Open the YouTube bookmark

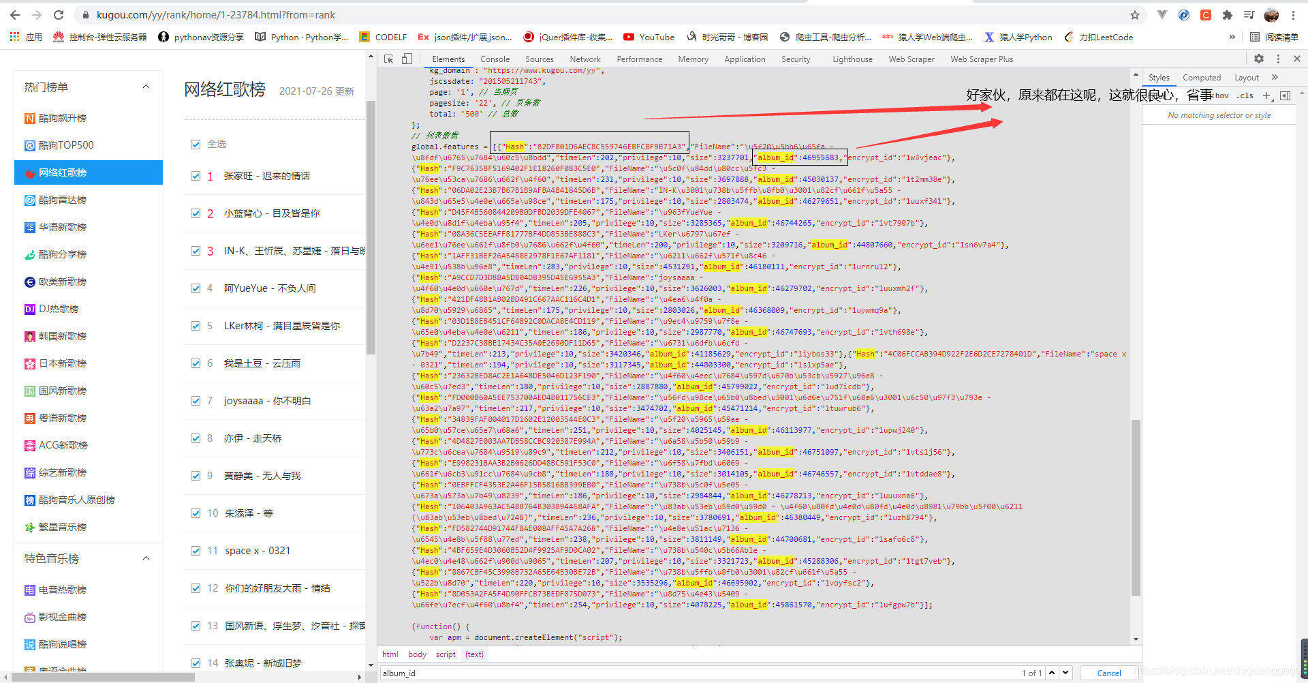649,37
